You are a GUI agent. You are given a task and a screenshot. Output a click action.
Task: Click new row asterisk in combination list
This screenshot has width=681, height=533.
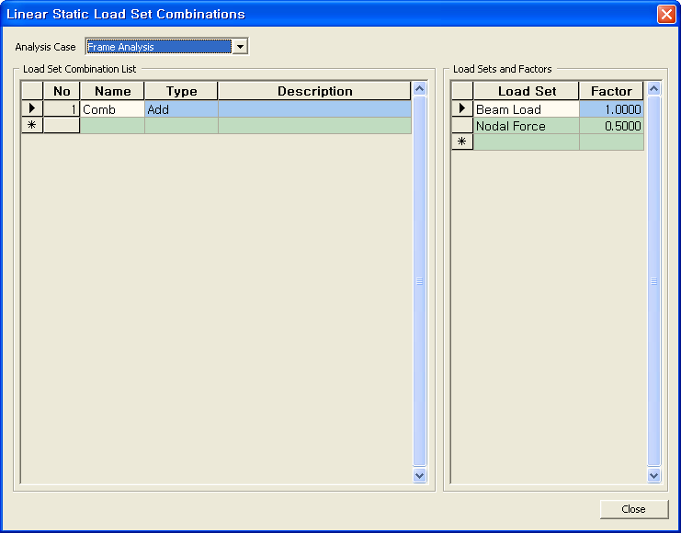tap(32, 126)
